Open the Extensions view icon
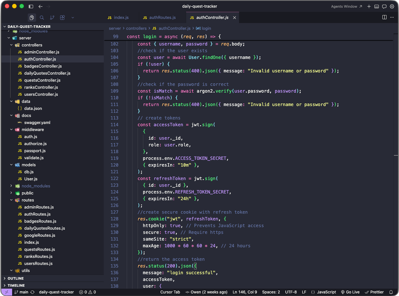Viewport: 399px width, 296px height. (62, 17)
